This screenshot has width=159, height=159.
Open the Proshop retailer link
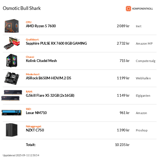click(142, 130)
